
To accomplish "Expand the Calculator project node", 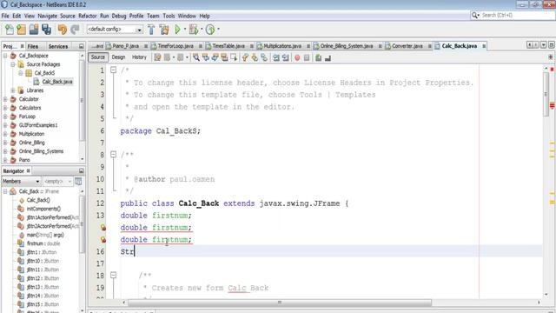I will [5, 99].
